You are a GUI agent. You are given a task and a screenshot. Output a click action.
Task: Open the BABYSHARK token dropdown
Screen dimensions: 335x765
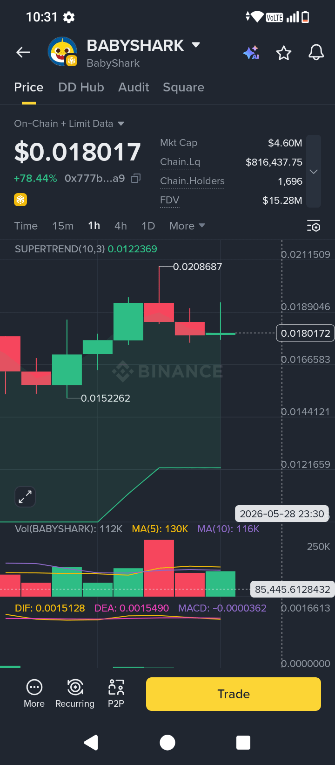(x=196, y=45)
